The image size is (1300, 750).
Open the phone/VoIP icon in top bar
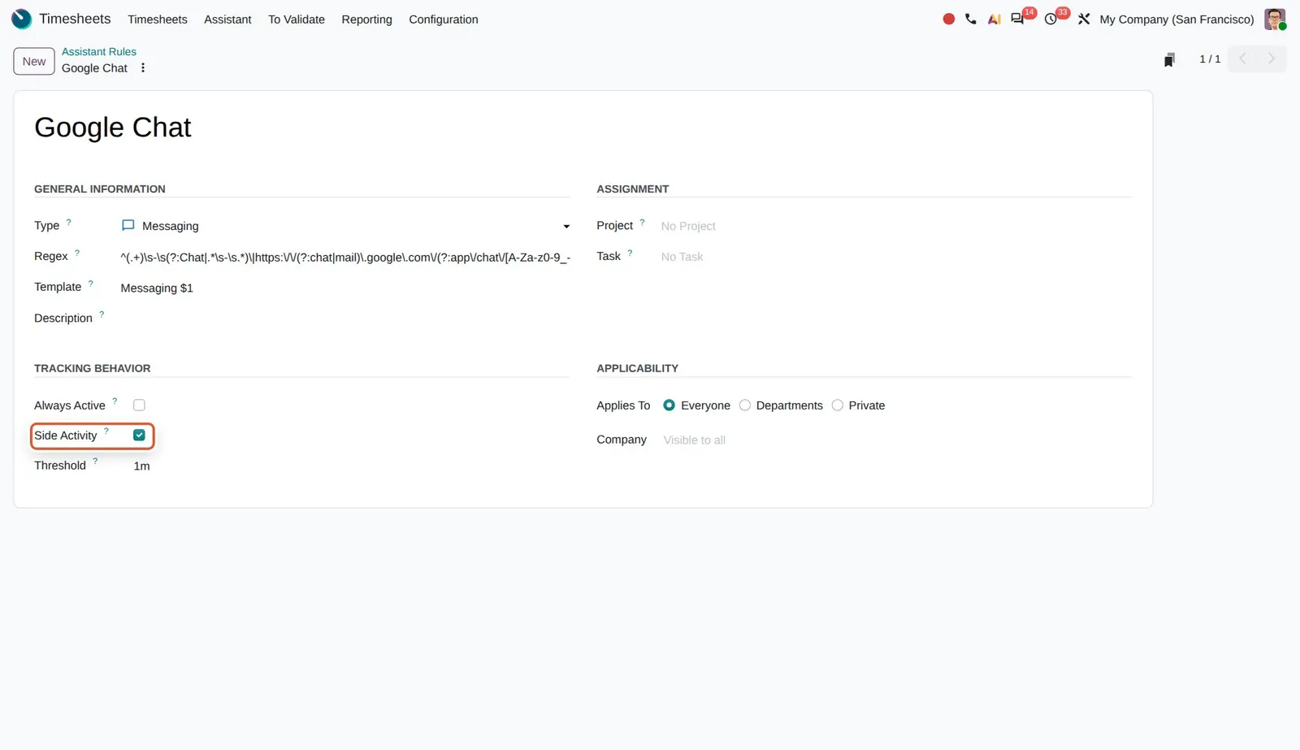click(971, 19)
